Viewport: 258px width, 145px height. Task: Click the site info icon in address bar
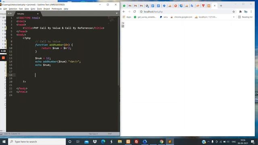(141, 12)
